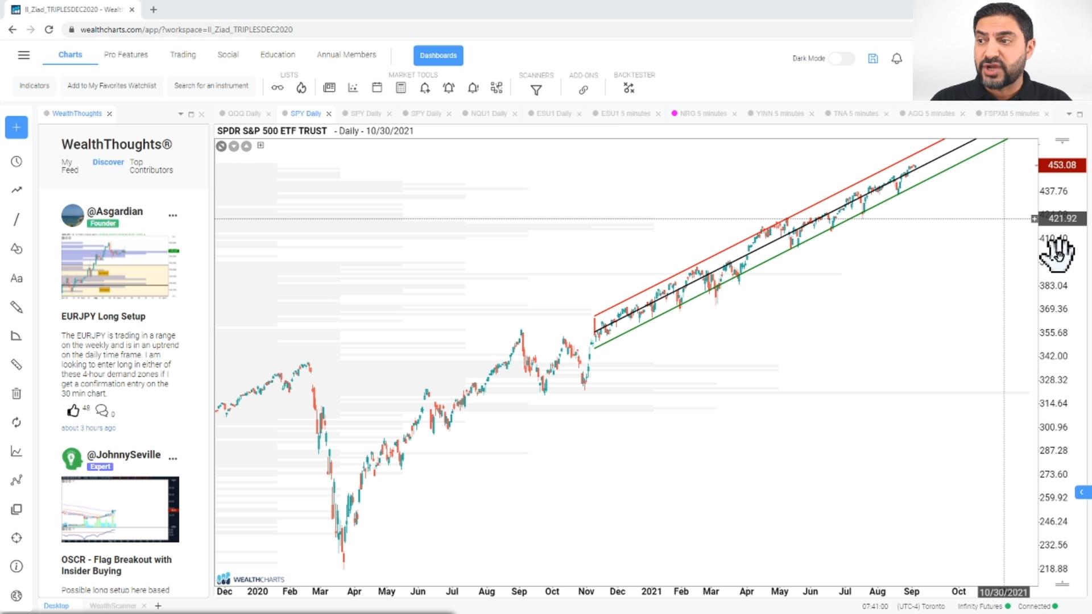Open the Social menu

(x=227, y=55)
